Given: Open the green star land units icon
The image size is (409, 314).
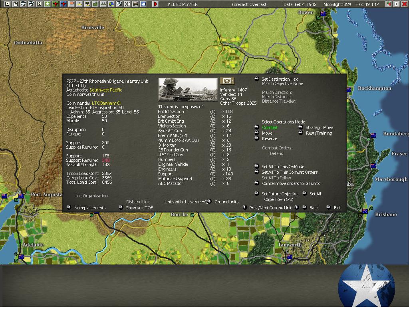Looking at the screenshot, I should point(48,4).
